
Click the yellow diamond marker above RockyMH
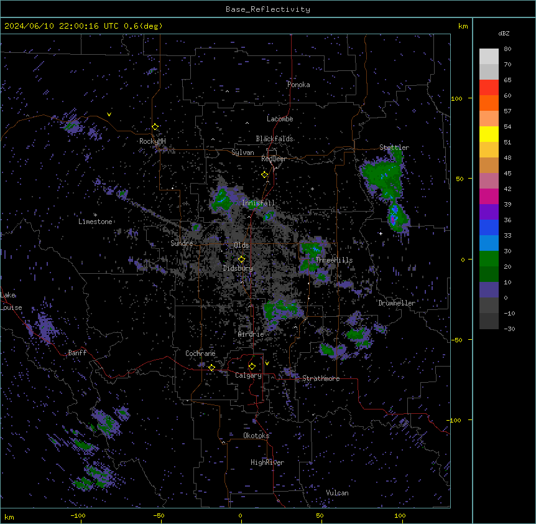coord(155,127)
